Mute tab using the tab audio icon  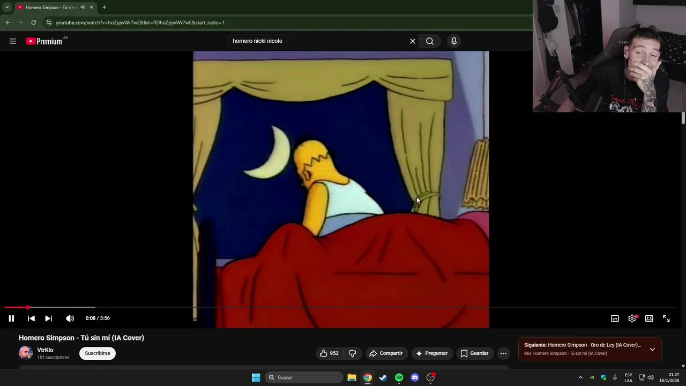click(x=83, y=8)
